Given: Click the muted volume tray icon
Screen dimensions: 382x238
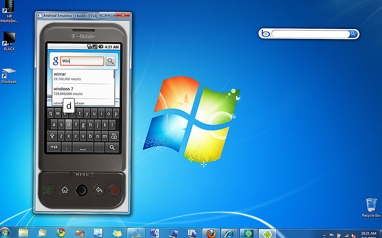Looking at the screenshot, I should [354, 235].
